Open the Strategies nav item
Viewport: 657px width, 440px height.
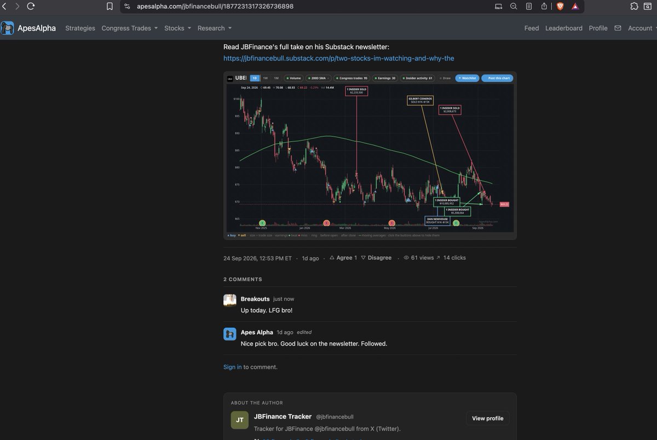click(80, 28)
